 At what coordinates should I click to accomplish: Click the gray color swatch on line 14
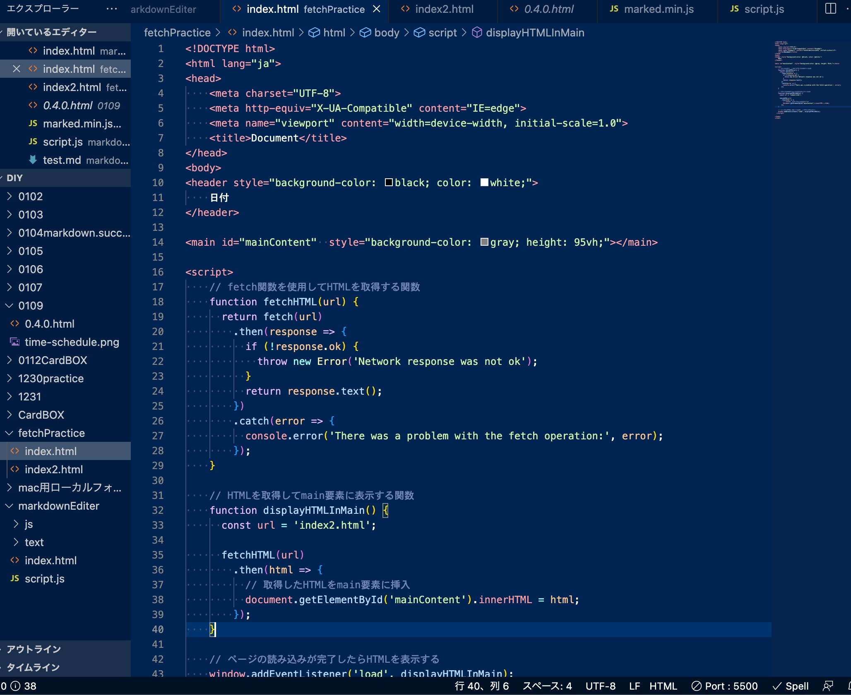pyautogui.click(x=484, y=242)
